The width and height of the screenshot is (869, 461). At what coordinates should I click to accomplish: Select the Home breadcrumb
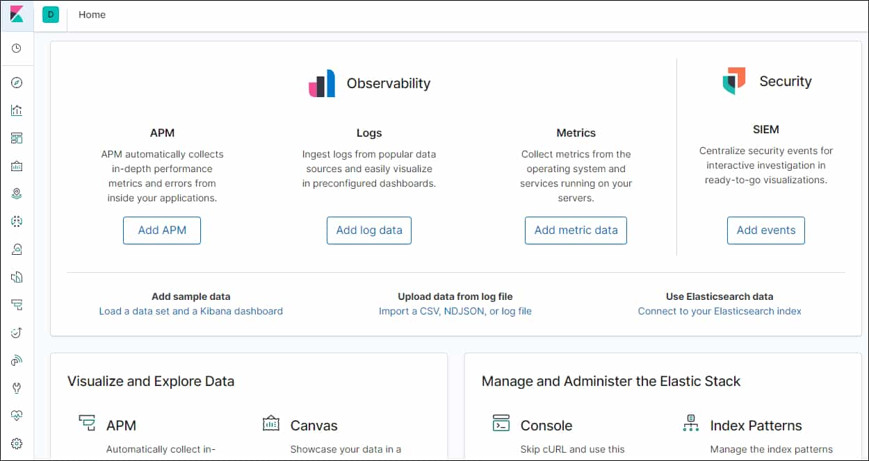[x=92, y=15]
